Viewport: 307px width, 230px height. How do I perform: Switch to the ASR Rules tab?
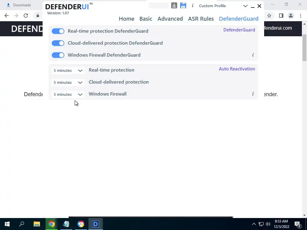(x=201, y=19)
